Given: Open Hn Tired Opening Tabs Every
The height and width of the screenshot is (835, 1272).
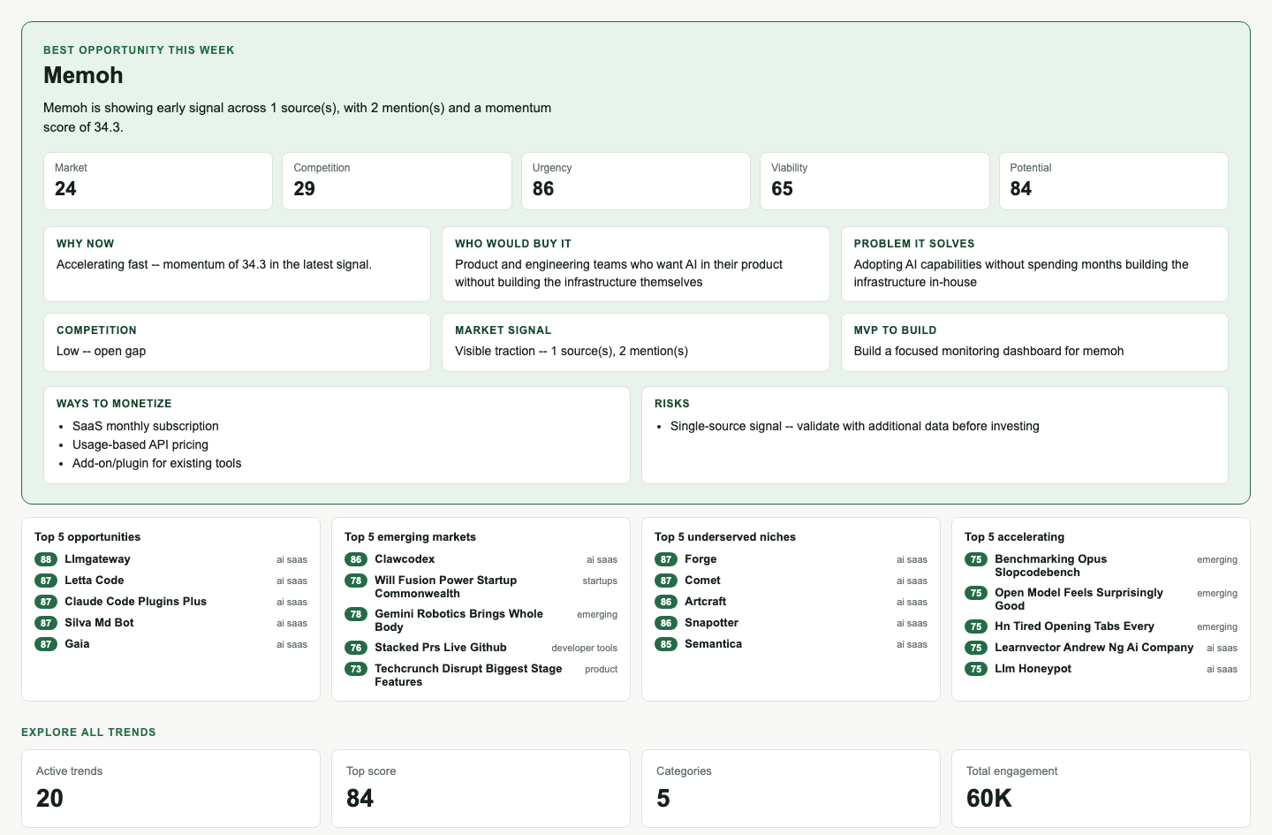Looking at the screenshot, I should click(x=1101, y=626).
